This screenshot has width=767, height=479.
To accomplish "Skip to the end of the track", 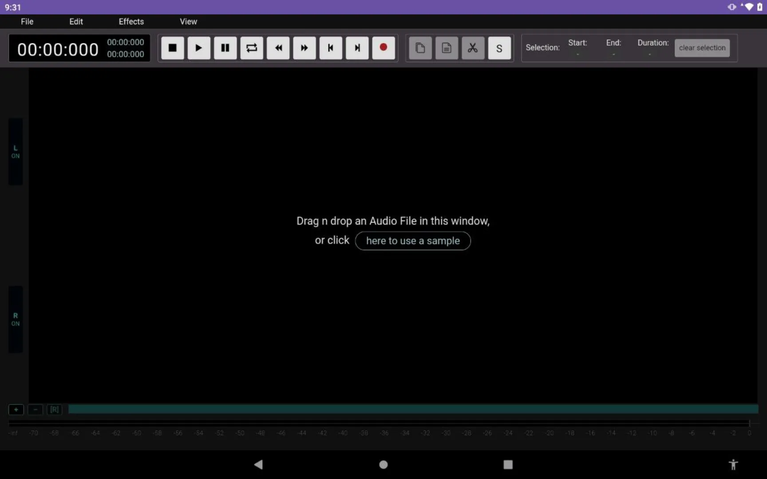I will 357,48.
